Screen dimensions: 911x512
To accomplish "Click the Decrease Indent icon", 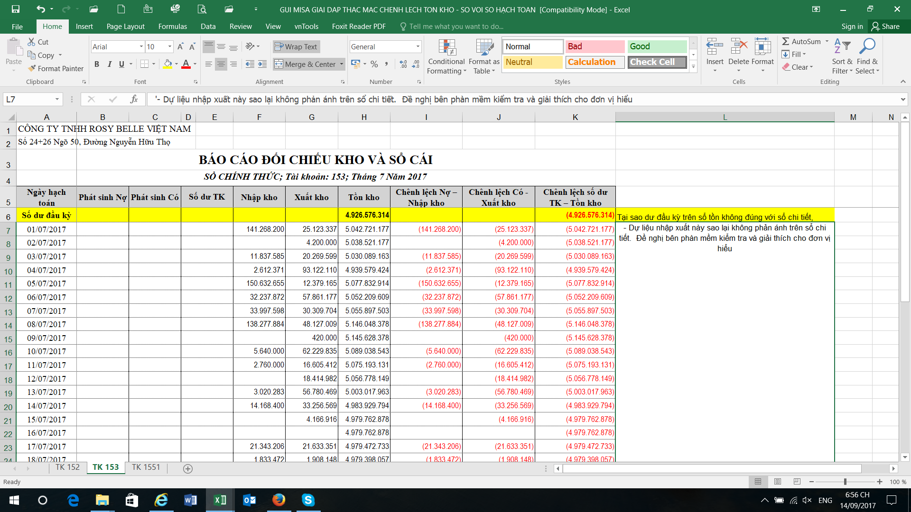I will 250,64.
